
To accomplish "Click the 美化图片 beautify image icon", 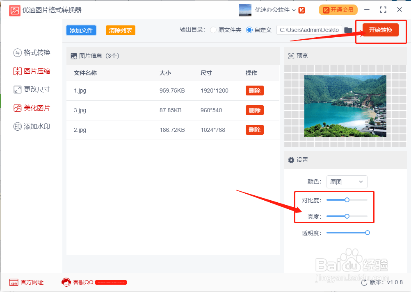I will click(x=17, y=108).
